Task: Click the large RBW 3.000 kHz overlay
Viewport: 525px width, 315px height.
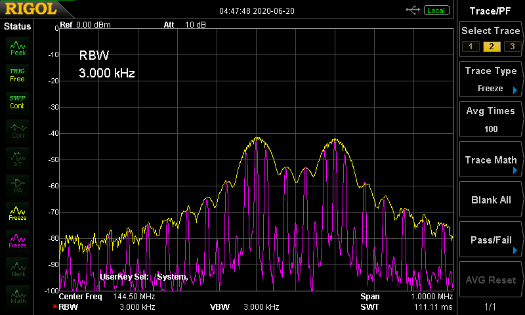Action: click(106, 64)
